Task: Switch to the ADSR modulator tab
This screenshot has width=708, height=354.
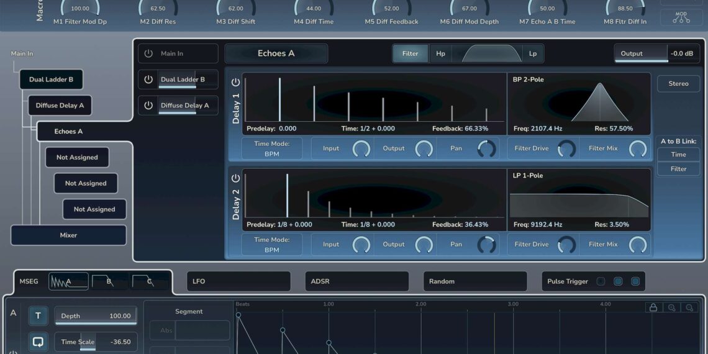Action: (x=356, y=281)
